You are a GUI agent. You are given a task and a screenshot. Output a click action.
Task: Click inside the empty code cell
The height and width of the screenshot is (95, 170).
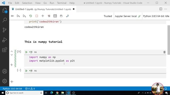(95, 76)
